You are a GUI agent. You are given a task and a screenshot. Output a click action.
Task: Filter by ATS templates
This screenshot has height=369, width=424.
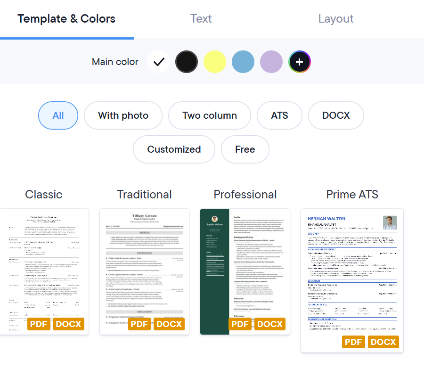click(279, 115)
